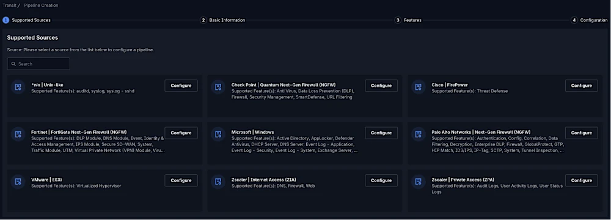This screenshot has width=611, height=220.
Task: Click the *nix Unix-like source icon
Action: click(18, 87)
